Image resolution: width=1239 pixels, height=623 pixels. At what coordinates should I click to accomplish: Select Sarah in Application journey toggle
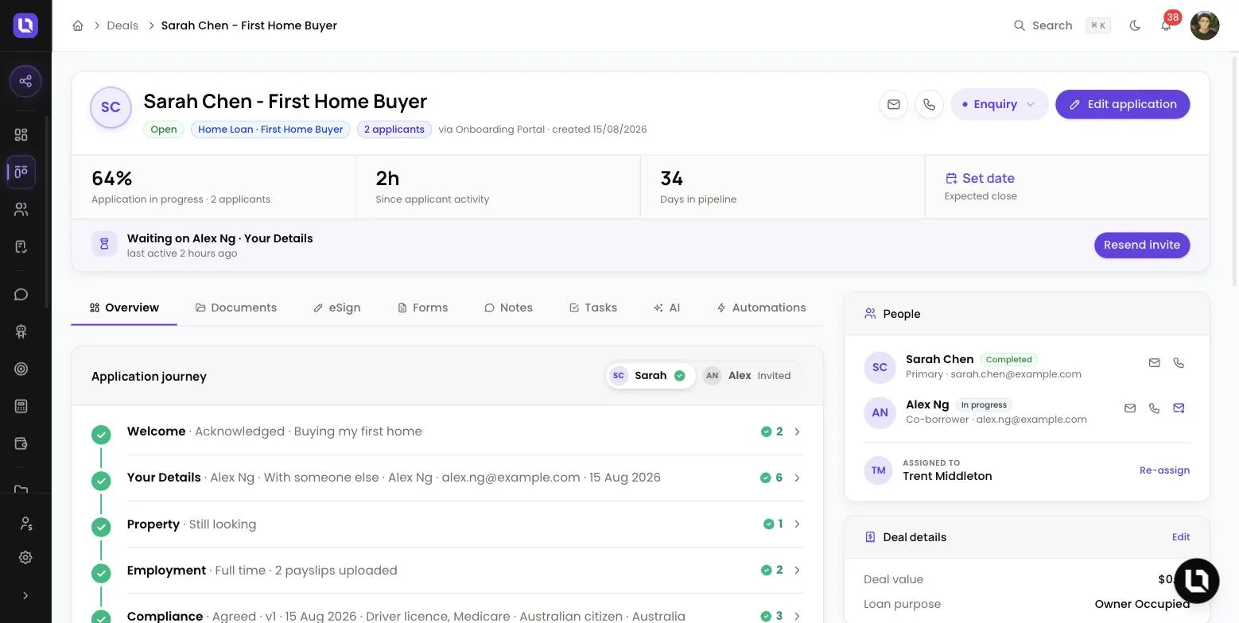[650, 376]
